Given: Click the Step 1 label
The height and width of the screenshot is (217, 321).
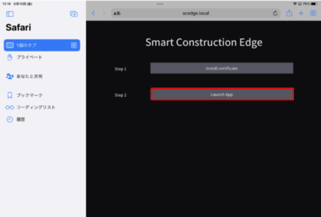Looking at the screenshot, I should [120, 69].
